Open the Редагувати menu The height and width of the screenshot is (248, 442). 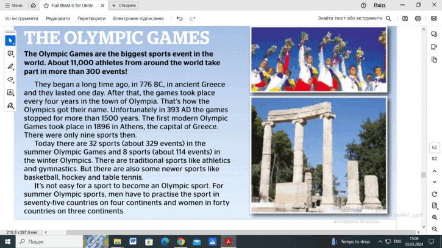(x=58, y=18)
